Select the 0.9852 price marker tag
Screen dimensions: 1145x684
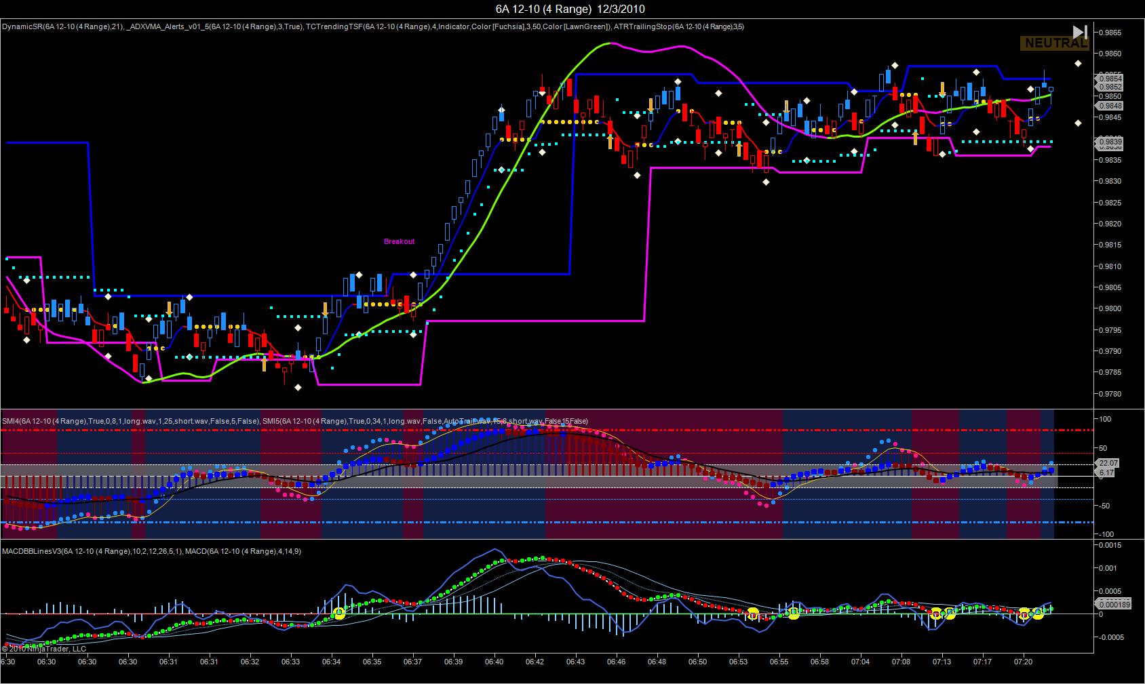[1110, 87]
